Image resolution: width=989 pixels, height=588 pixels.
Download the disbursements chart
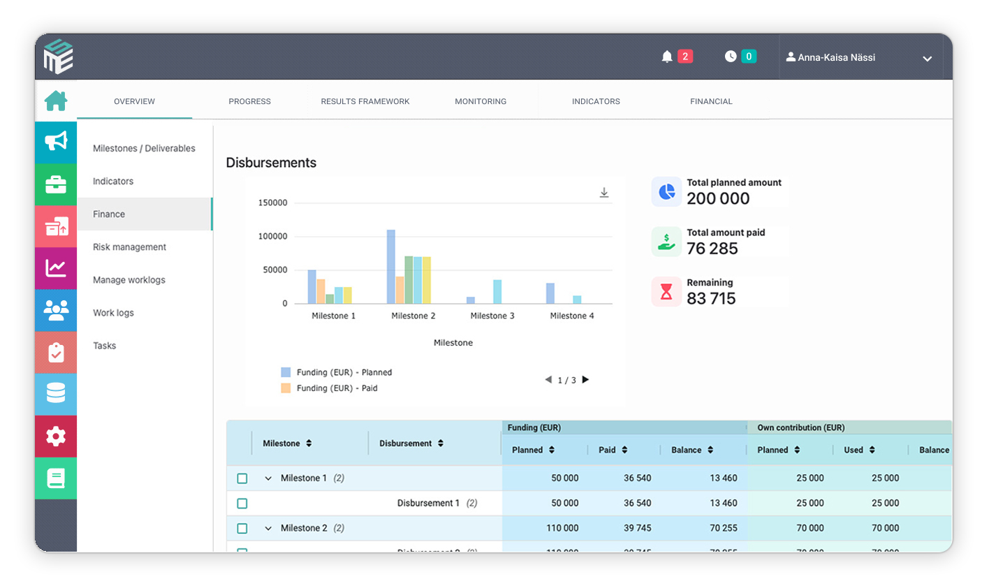[x=604, y=193]
